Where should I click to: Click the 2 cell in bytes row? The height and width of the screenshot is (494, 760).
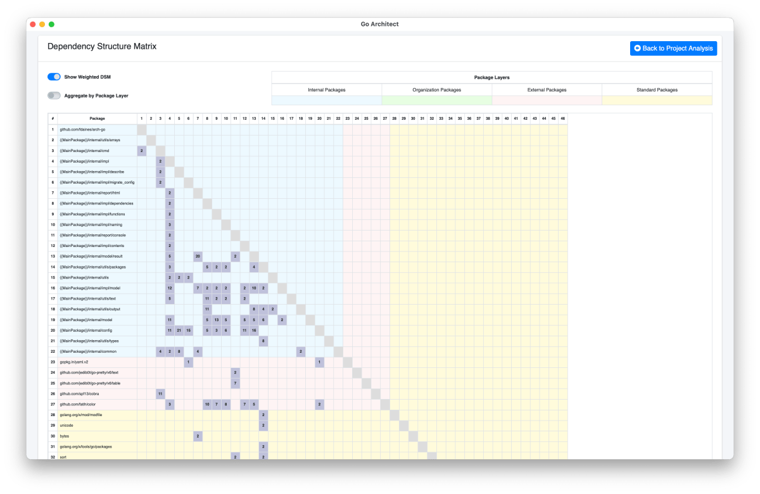(x=198, y=436)
